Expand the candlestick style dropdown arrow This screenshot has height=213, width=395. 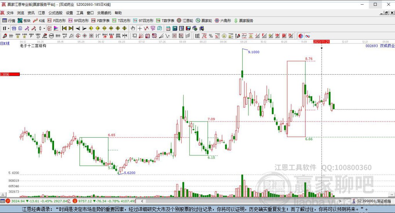pyautogui.click(x=44, y=28)
